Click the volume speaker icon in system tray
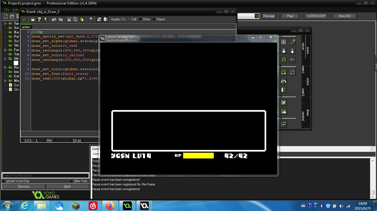Screen dimensions: 377x211 coord(341,206)
